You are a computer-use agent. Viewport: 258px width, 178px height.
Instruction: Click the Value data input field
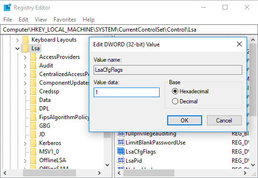point(127,92)
